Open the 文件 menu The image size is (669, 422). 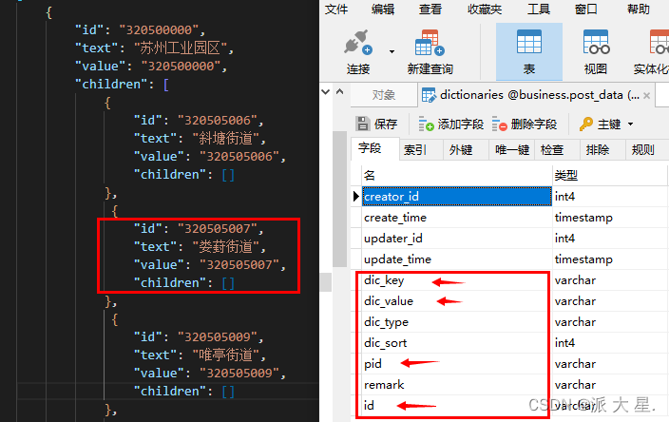click(x=336, y=9)
